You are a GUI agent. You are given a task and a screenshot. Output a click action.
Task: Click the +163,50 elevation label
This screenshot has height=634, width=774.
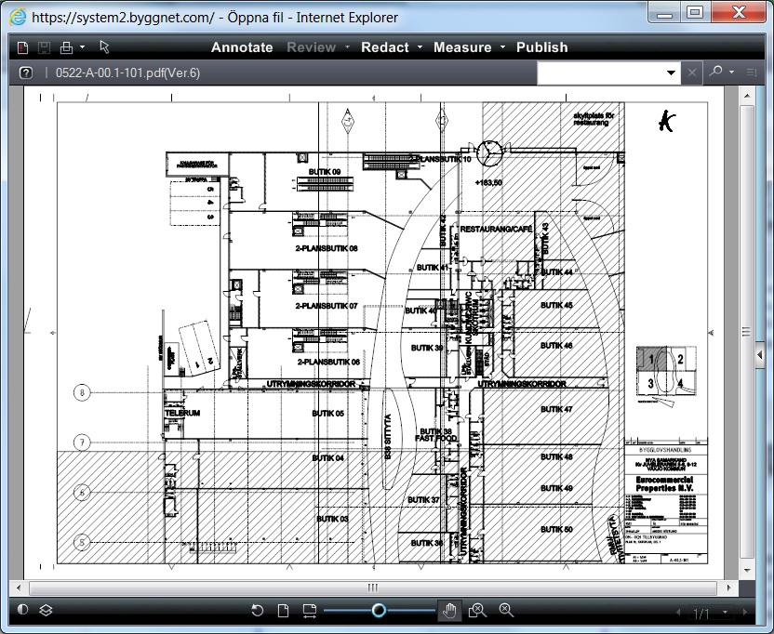point(488,182)
